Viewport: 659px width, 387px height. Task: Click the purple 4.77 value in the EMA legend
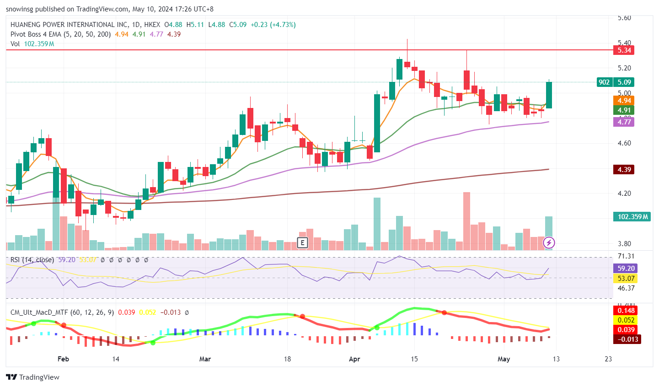[x=156, y=34]
